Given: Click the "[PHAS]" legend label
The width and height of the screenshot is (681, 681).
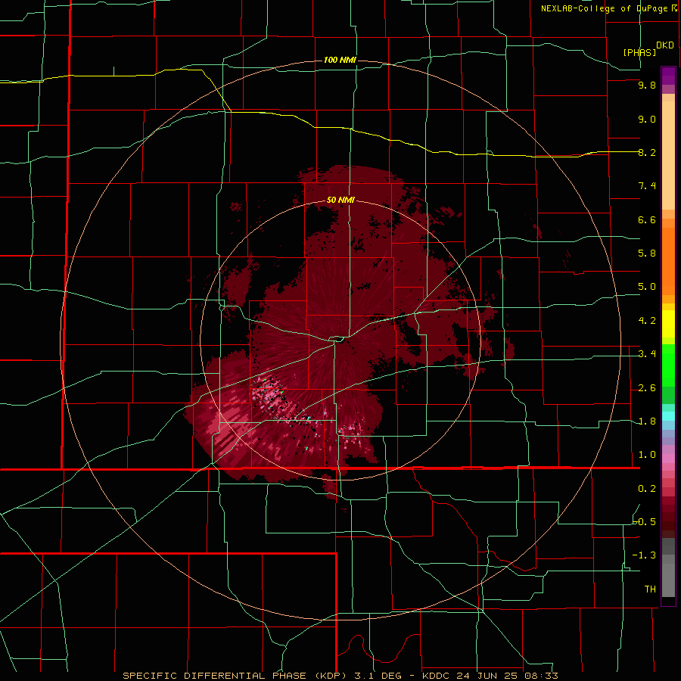Looking at the screenshot, I should point(639,52).
